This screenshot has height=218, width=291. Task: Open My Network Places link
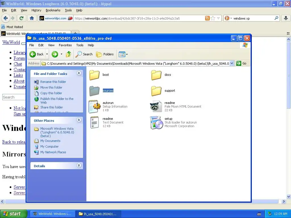tap(53, 152)
